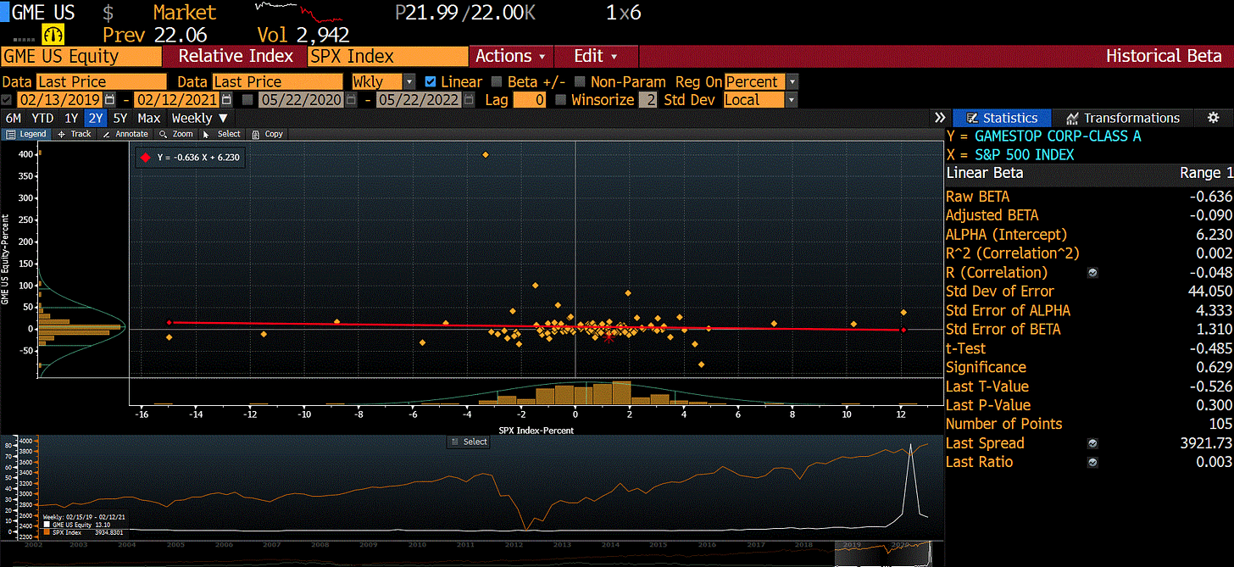
Task: Enable the Winsorize checkbox
Action: pyautogui.click(x=560, y=100)
